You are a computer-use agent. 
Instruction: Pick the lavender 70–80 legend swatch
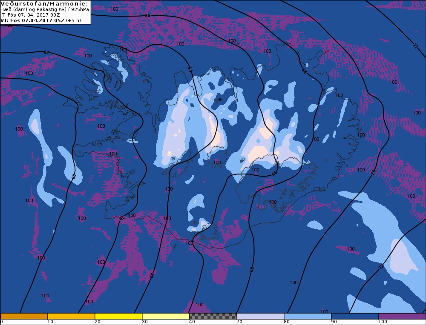coord(260,316)
